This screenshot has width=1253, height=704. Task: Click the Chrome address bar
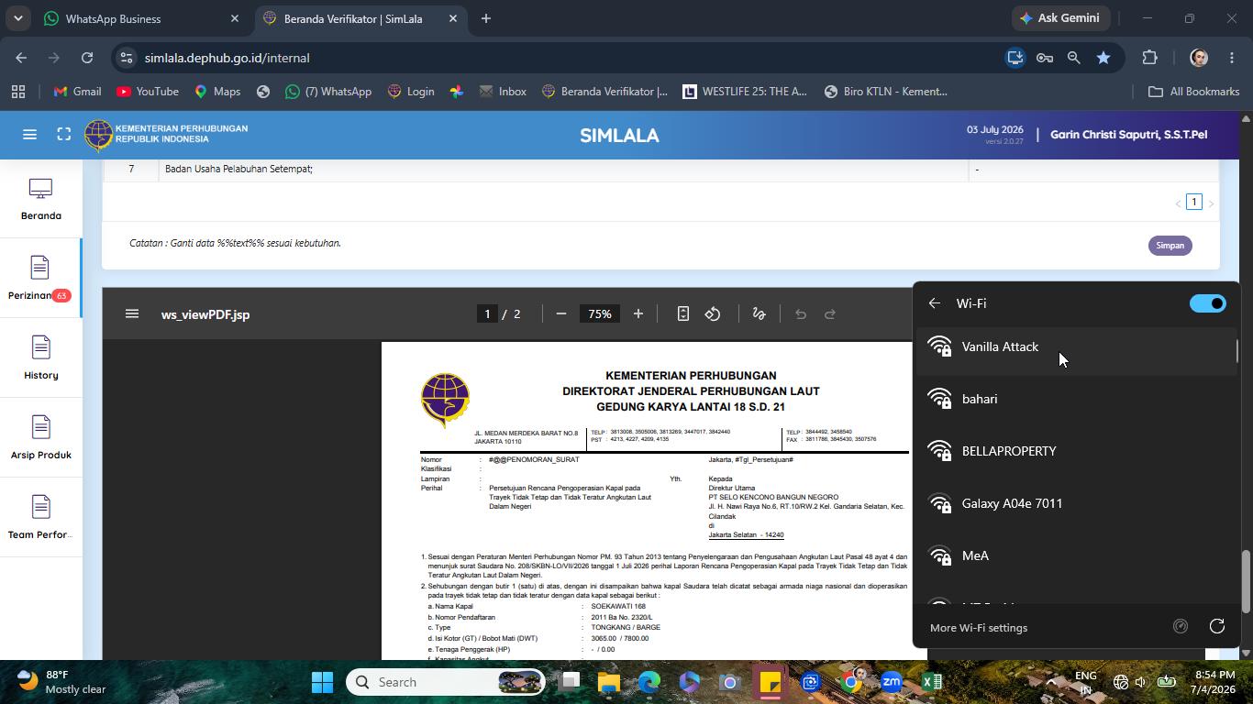[x=569, y=58]
